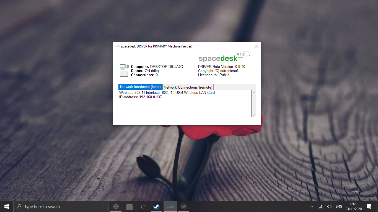Click the Licensed to: Public text
378x212 pixels.
[214, 75]
